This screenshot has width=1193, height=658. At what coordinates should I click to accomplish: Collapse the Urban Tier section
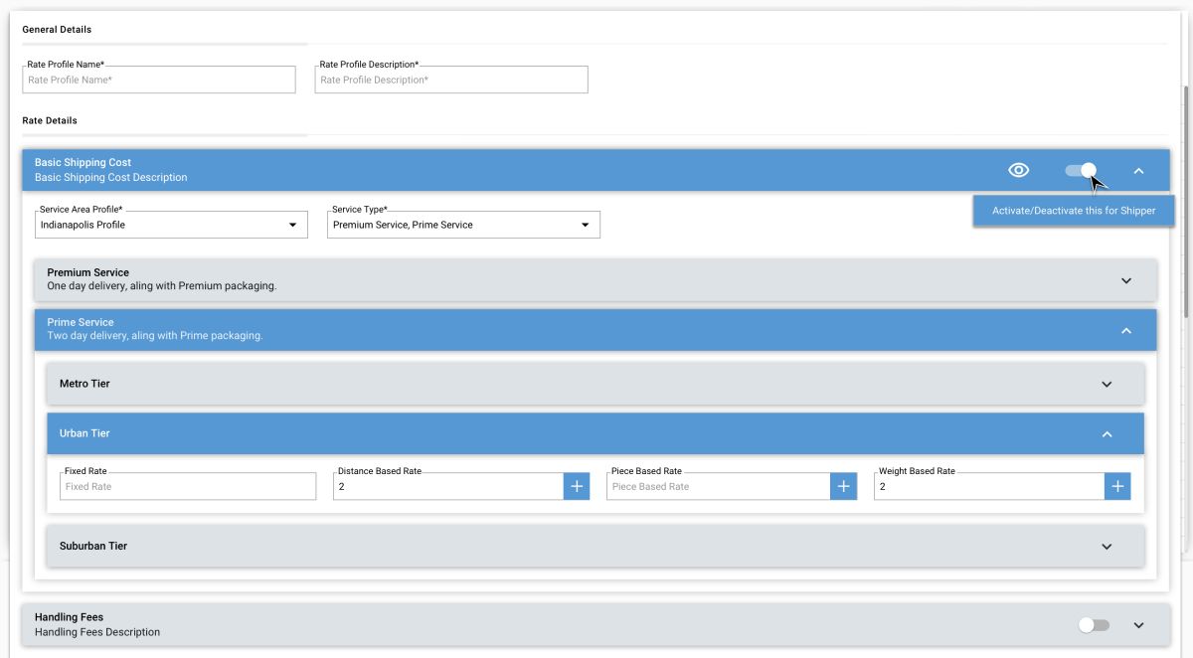coord(1107,433)
